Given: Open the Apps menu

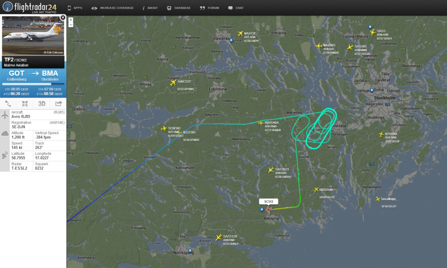Looking at the screenshot, I should pos(75,8).
